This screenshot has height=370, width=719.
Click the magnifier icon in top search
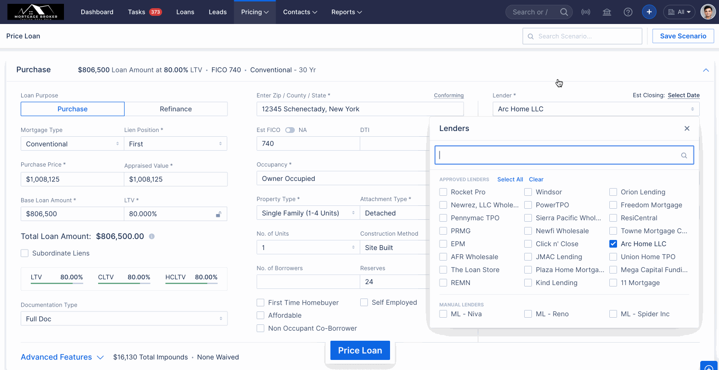click(564, 12)
